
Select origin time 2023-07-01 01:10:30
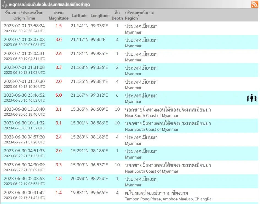point(24,81)
